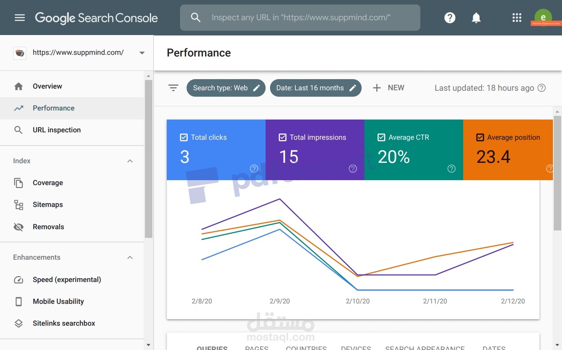Select the COUNTRIES tab
The width and height of the screenshot is (562, 350).
tap(306, 348)
